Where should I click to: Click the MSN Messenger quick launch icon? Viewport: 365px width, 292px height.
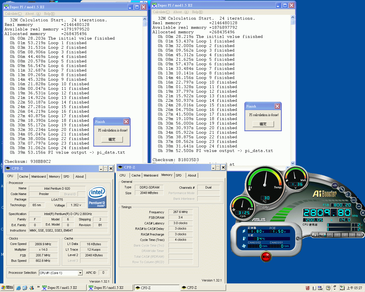point(31,288)
